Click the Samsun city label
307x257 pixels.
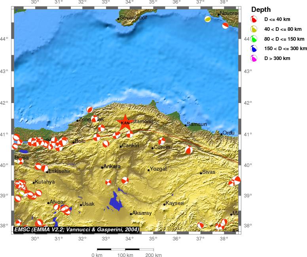197,124
